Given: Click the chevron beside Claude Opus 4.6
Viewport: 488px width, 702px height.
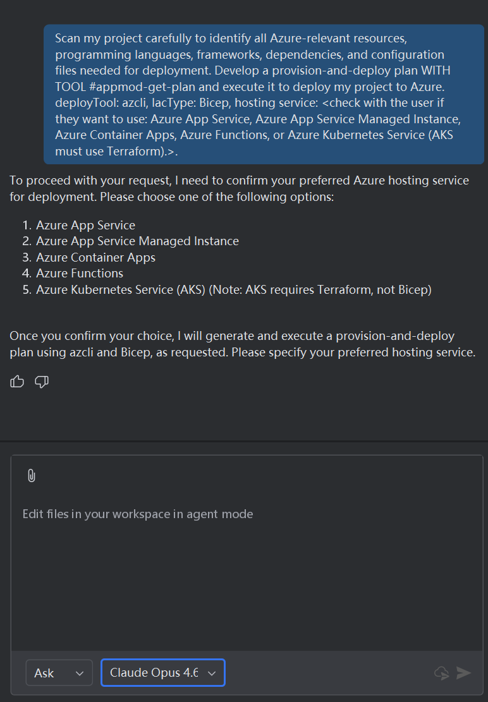Looking at the screenshot, I should click(x=212, y=674).
